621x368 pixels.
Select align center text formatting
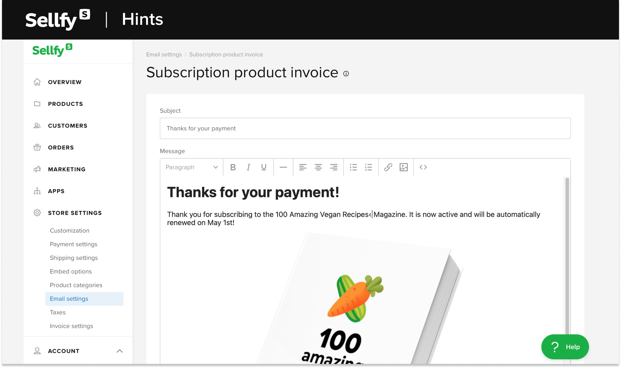[x=318, y=167]
